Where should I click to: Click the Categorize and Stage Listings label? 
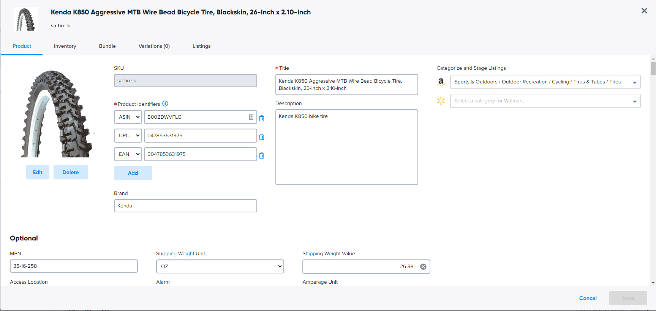coord(471,68)
